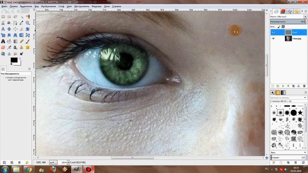The height and width of the screenshot is (173, 308).
Task: Select the Color Picker tool
Action: 22,23
